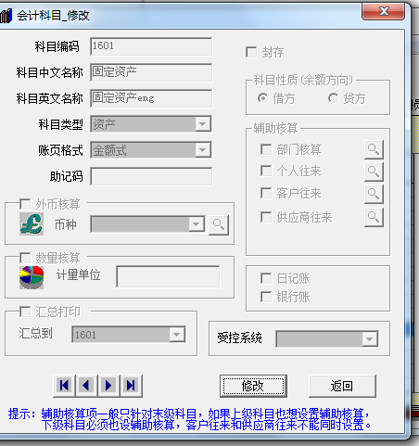Expand the 科目类型 dropdown
The height and width of the screenshot is (446, 419).
point(203,124)
